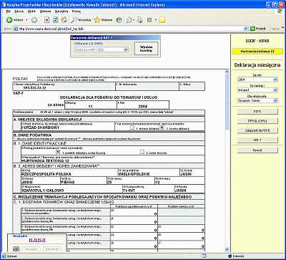Click the yellow note toolbar icon
Image resolution: width=286 pixels, height=260 pixels.
point(162,20)
